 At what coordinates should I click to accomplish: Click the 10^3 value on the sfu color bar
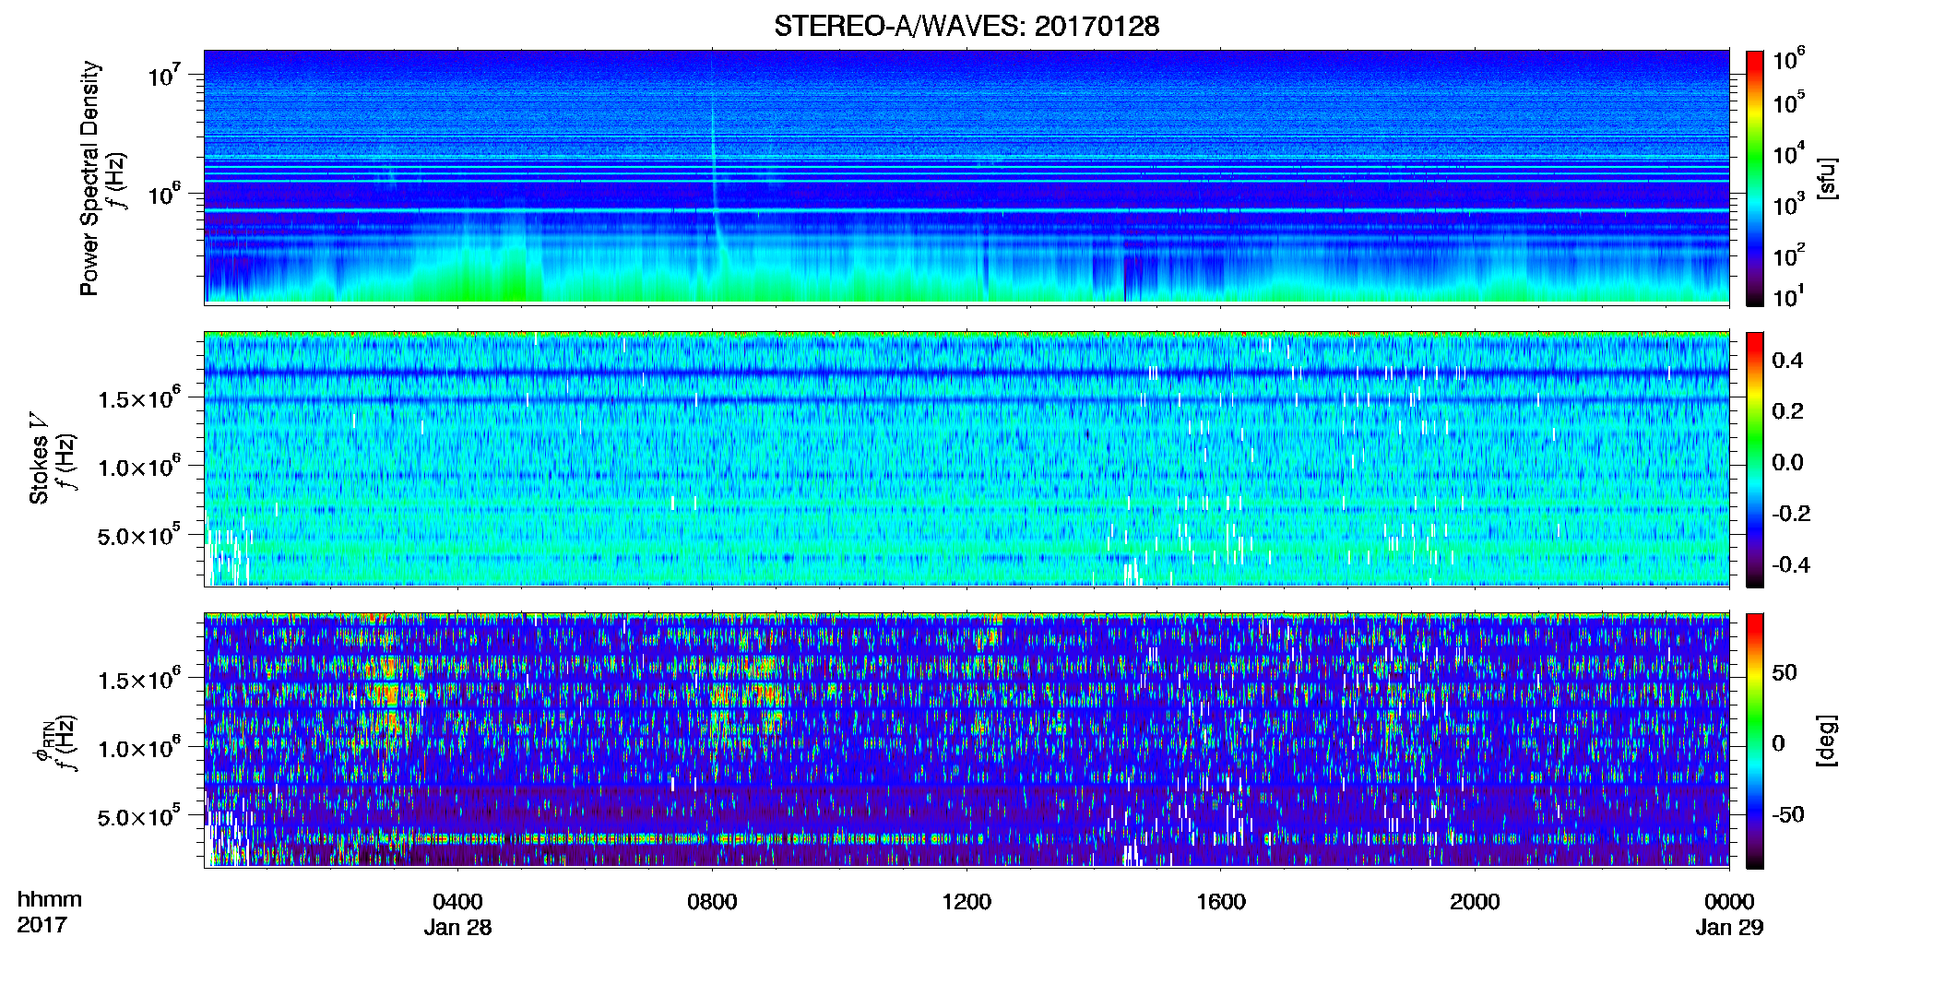(x=1788, y=204)
